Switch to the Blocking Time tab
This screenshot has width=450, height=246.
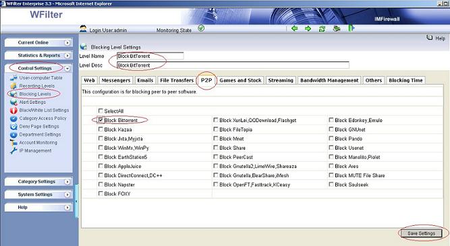click(x=405, y=80)
